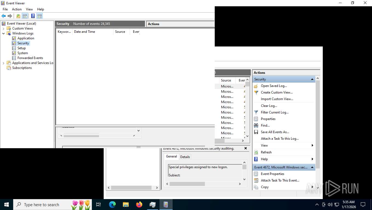Open Microsoft Edge from the taskbar
The height and width of the screenshot is (210, 372).
click(112, 205)
